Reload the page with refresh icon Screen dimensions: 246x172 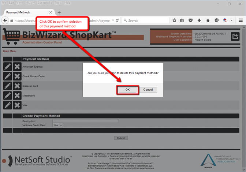point(117,20)
